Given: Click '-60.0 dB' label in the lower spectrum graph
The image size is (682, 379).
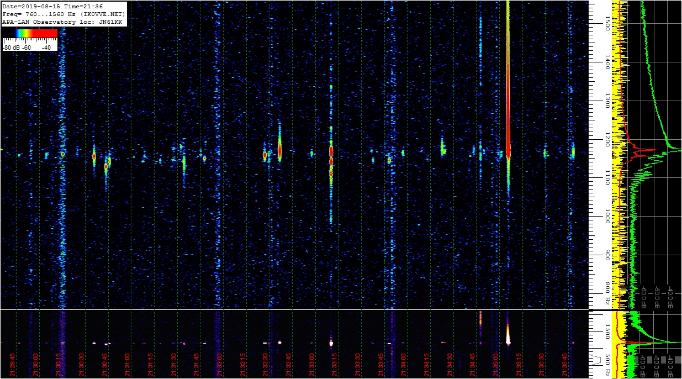Looking at the screenshot, I should click(644, 367).
